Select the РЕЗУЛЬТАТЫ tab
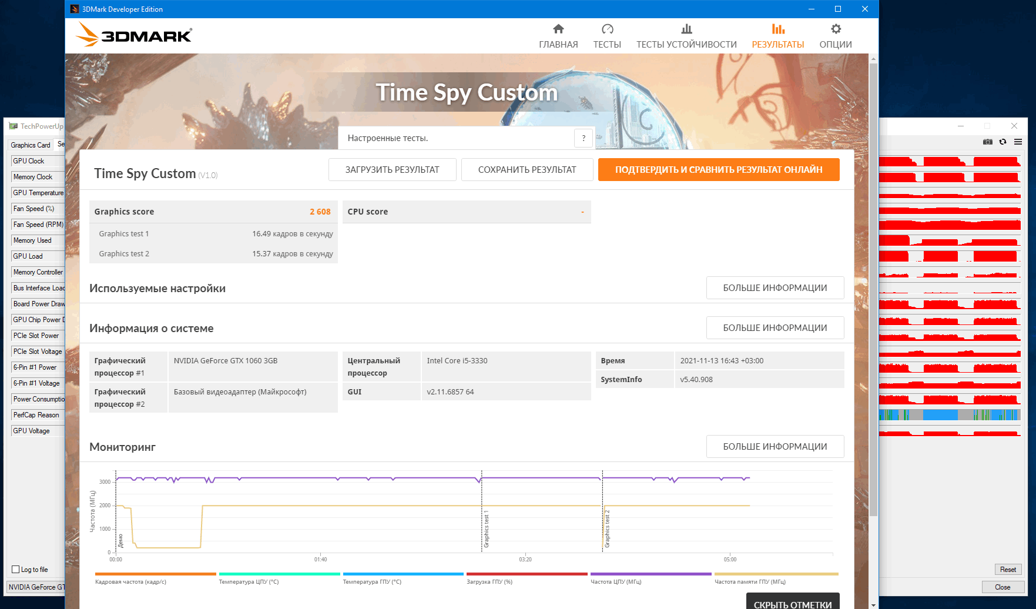1036x609 pixels. [x=778, y=36]
